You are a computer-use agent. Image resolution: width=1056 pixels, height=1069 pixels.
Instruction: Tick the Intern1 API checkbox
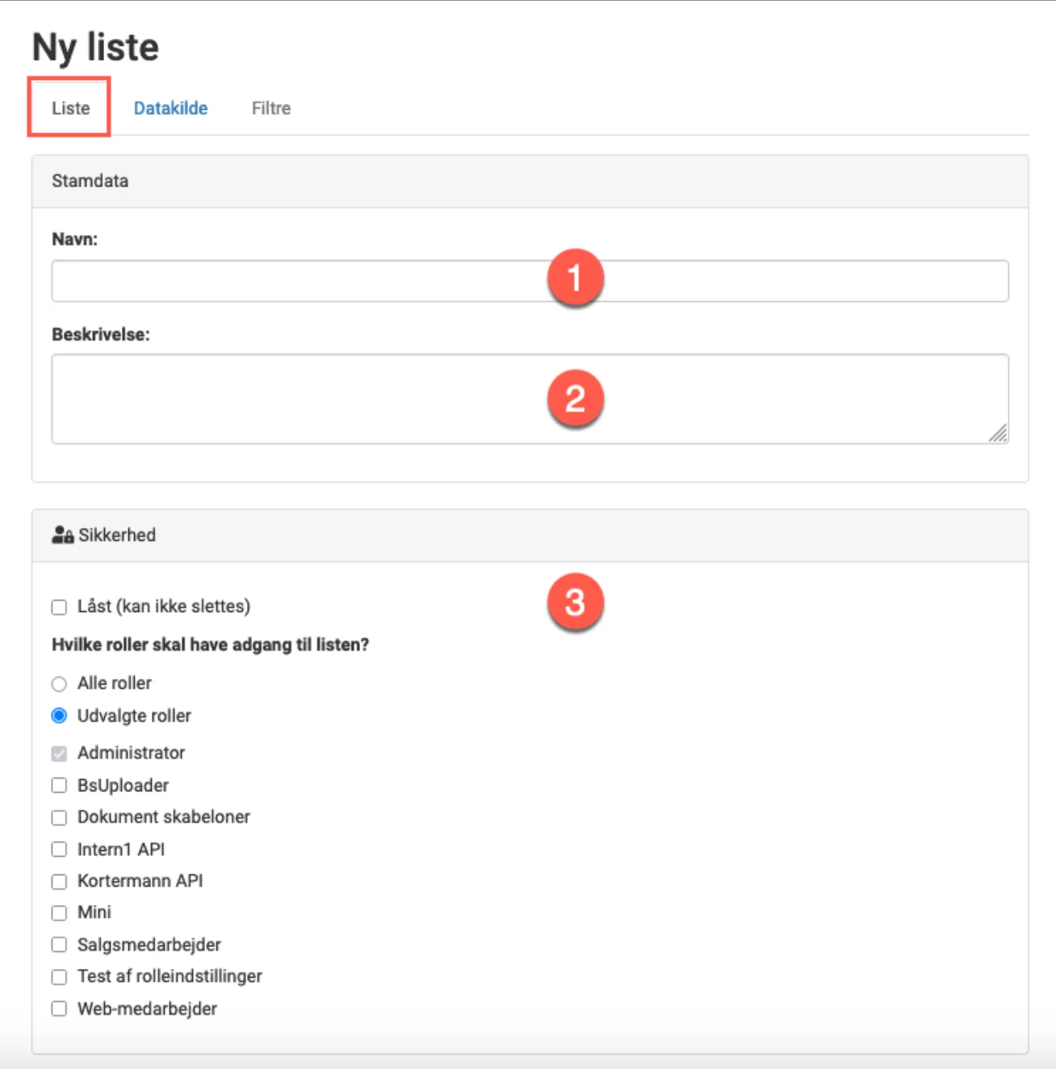(59, 849)
